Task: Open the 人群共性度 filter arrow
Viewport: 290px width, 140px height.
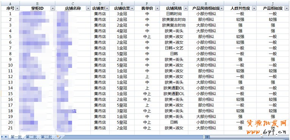Action: (254, 8)
